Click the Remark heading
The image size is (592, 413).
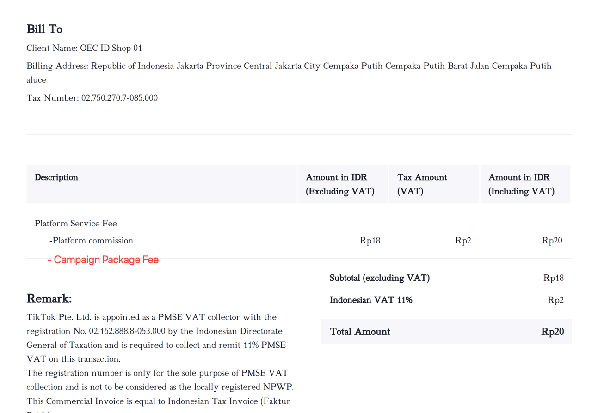49,298
